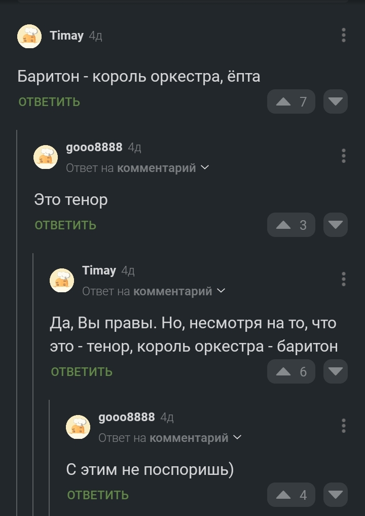The image size is (365, 516).
Task: Upvote Timay's 'Да, Вы правы' reply
Action: pos(291,371)
